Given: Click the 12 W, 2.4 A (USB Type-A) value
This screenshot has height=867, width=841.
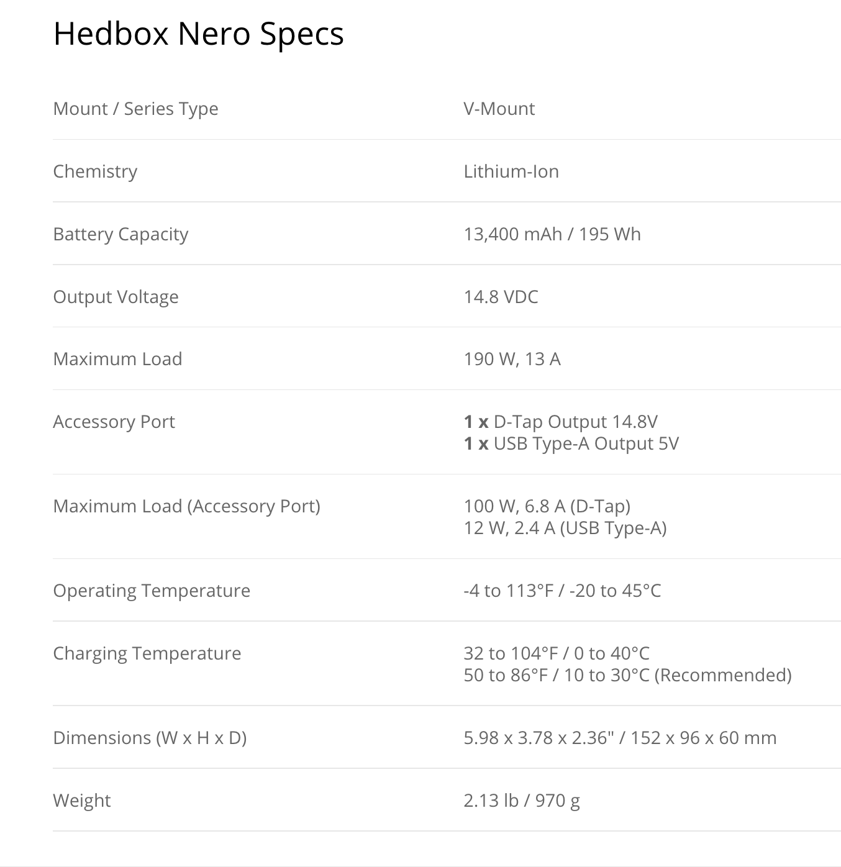Looking at the screenshot, I should point(565,528).
